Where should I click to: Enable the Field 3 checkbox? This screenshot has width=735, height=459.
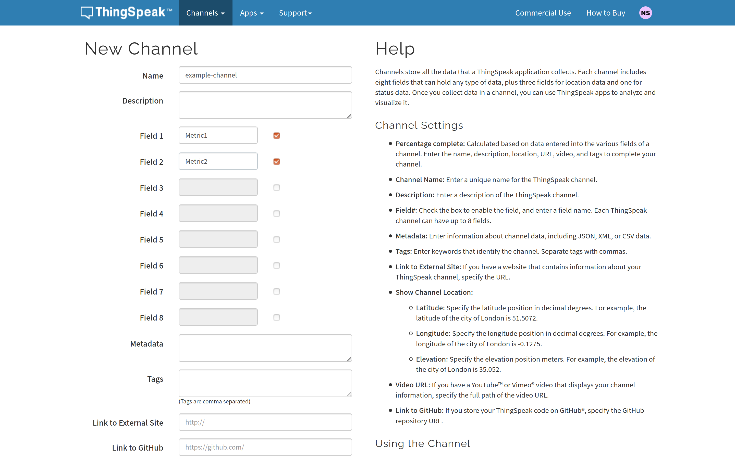[x=276, y=188]
